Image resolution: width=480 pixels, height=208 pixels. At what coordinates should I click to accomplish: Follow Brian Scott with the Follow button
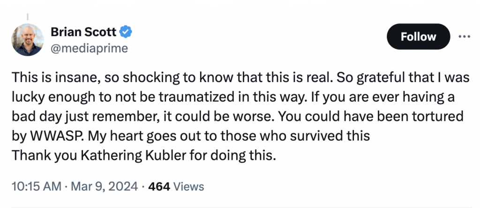point(418,37)
